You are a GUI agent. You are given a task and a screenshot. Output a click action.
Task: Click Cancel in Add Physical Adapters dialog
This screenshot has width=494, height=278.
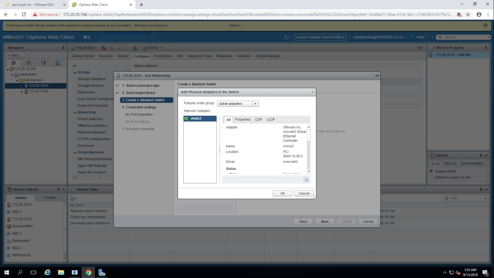(304, 194)
